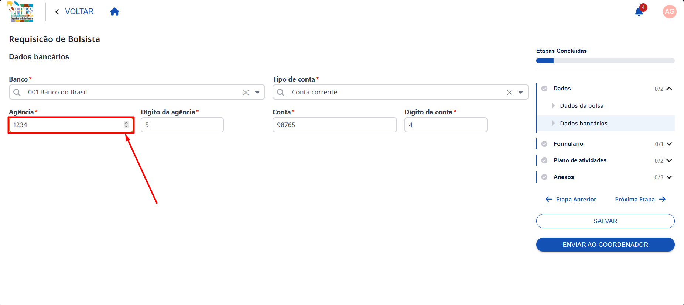Expand the Formulário section

point(669,144)
